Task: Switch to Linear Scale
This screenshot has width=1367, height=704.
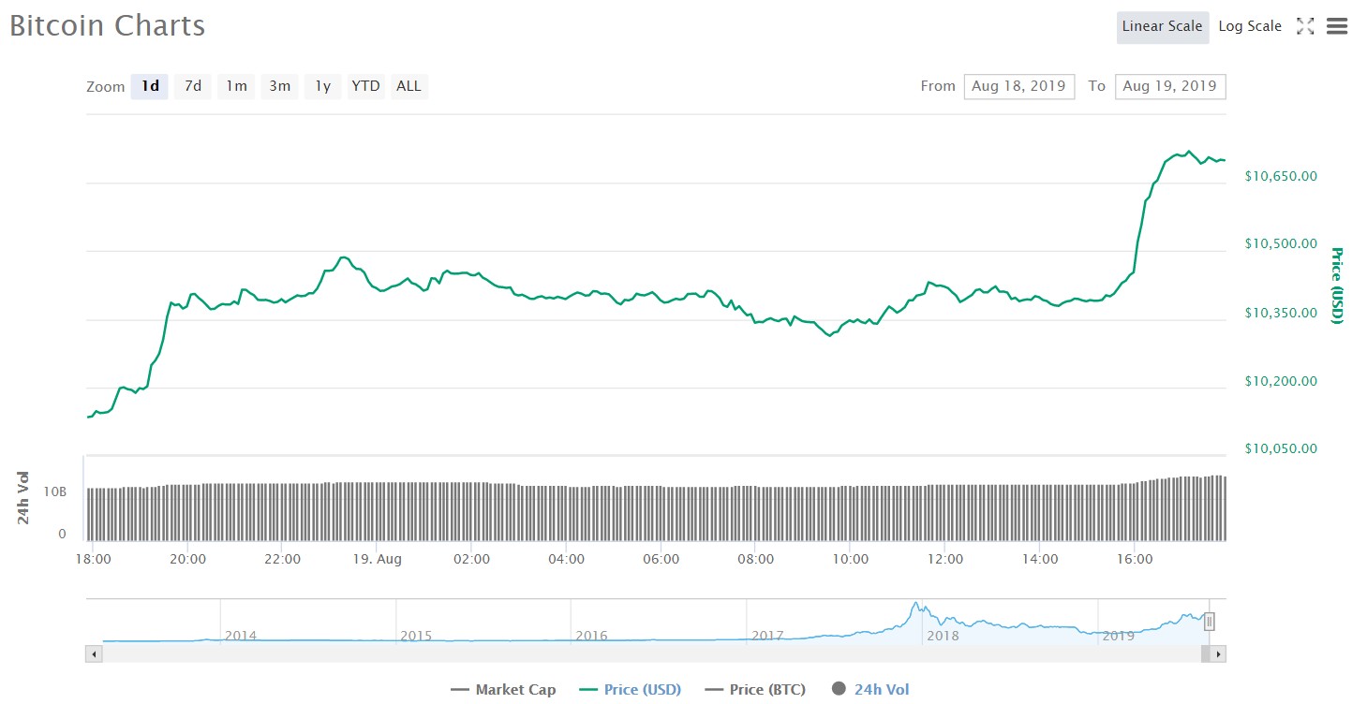Action: tap(1162, 26)
